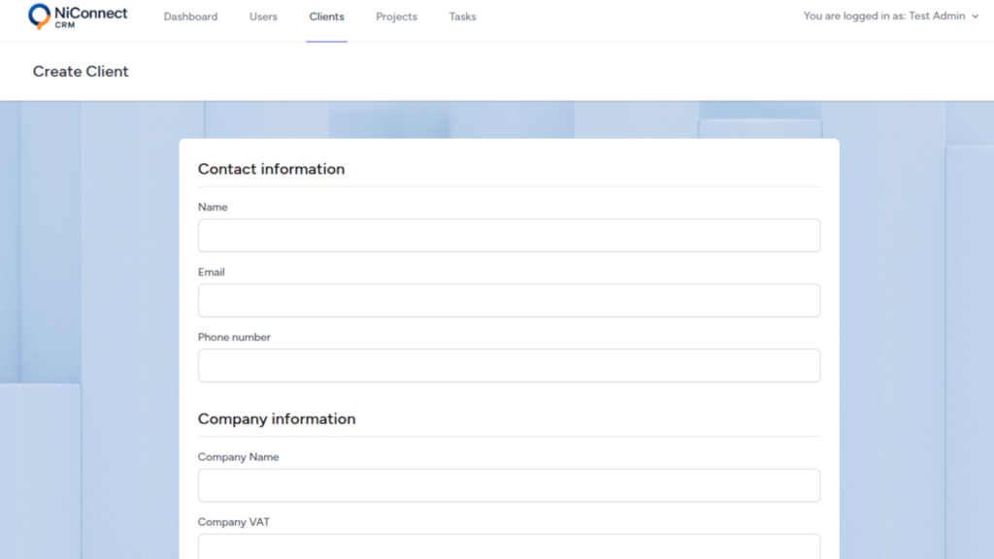The image size is (994, 559).
Task: Expand the Test Admin user dropdown
Action: pos(891,16)
